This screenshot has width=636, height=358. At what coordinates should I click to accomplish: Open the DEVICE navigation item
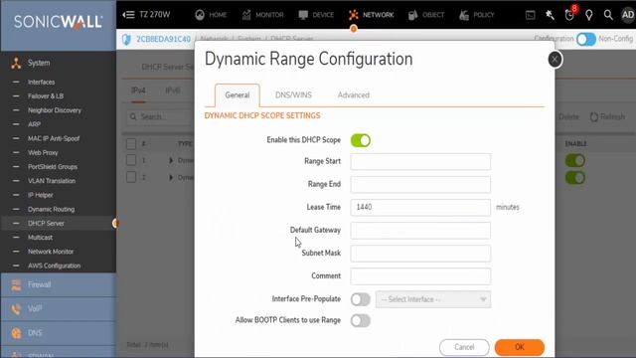click(x=316, y=15)
